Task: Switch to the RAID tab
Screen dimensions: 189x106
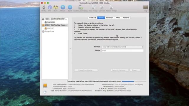Action: (118, 18)
